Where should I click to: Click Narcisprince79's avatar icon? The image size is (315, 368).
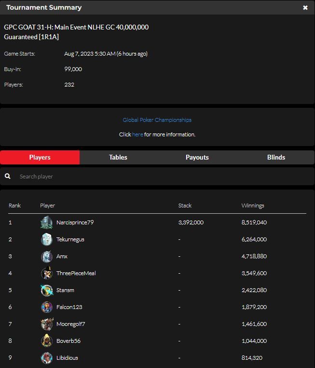46,222
